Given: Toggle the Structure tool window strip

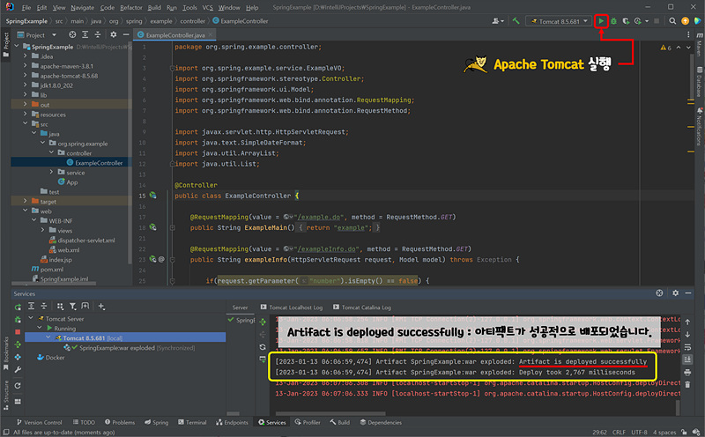Looking at the screenshot, I should (6, 395).
